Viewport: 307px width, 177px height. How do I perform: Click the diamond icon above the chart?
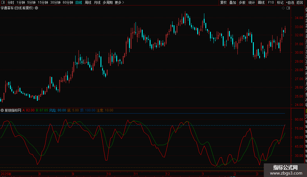click(283, 8)
